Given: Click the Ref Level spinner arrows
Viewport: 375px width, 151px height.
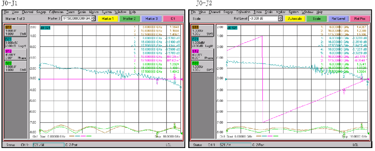Looking at the screenshot, I should pos(280,18).
